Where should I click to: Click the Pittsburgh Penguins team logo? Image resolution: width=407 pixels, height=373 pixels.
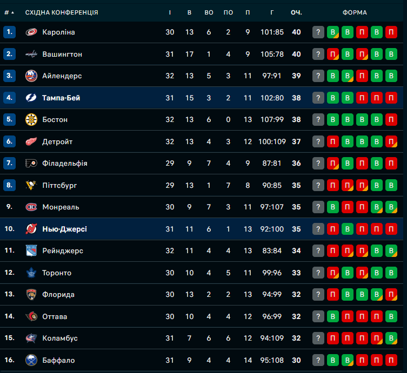(31, 186)
